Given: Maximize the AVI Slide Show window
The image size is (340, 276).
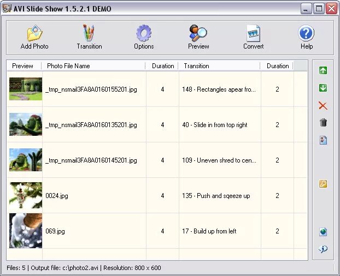Looking at the screenshot, I should tap(319, 9).
